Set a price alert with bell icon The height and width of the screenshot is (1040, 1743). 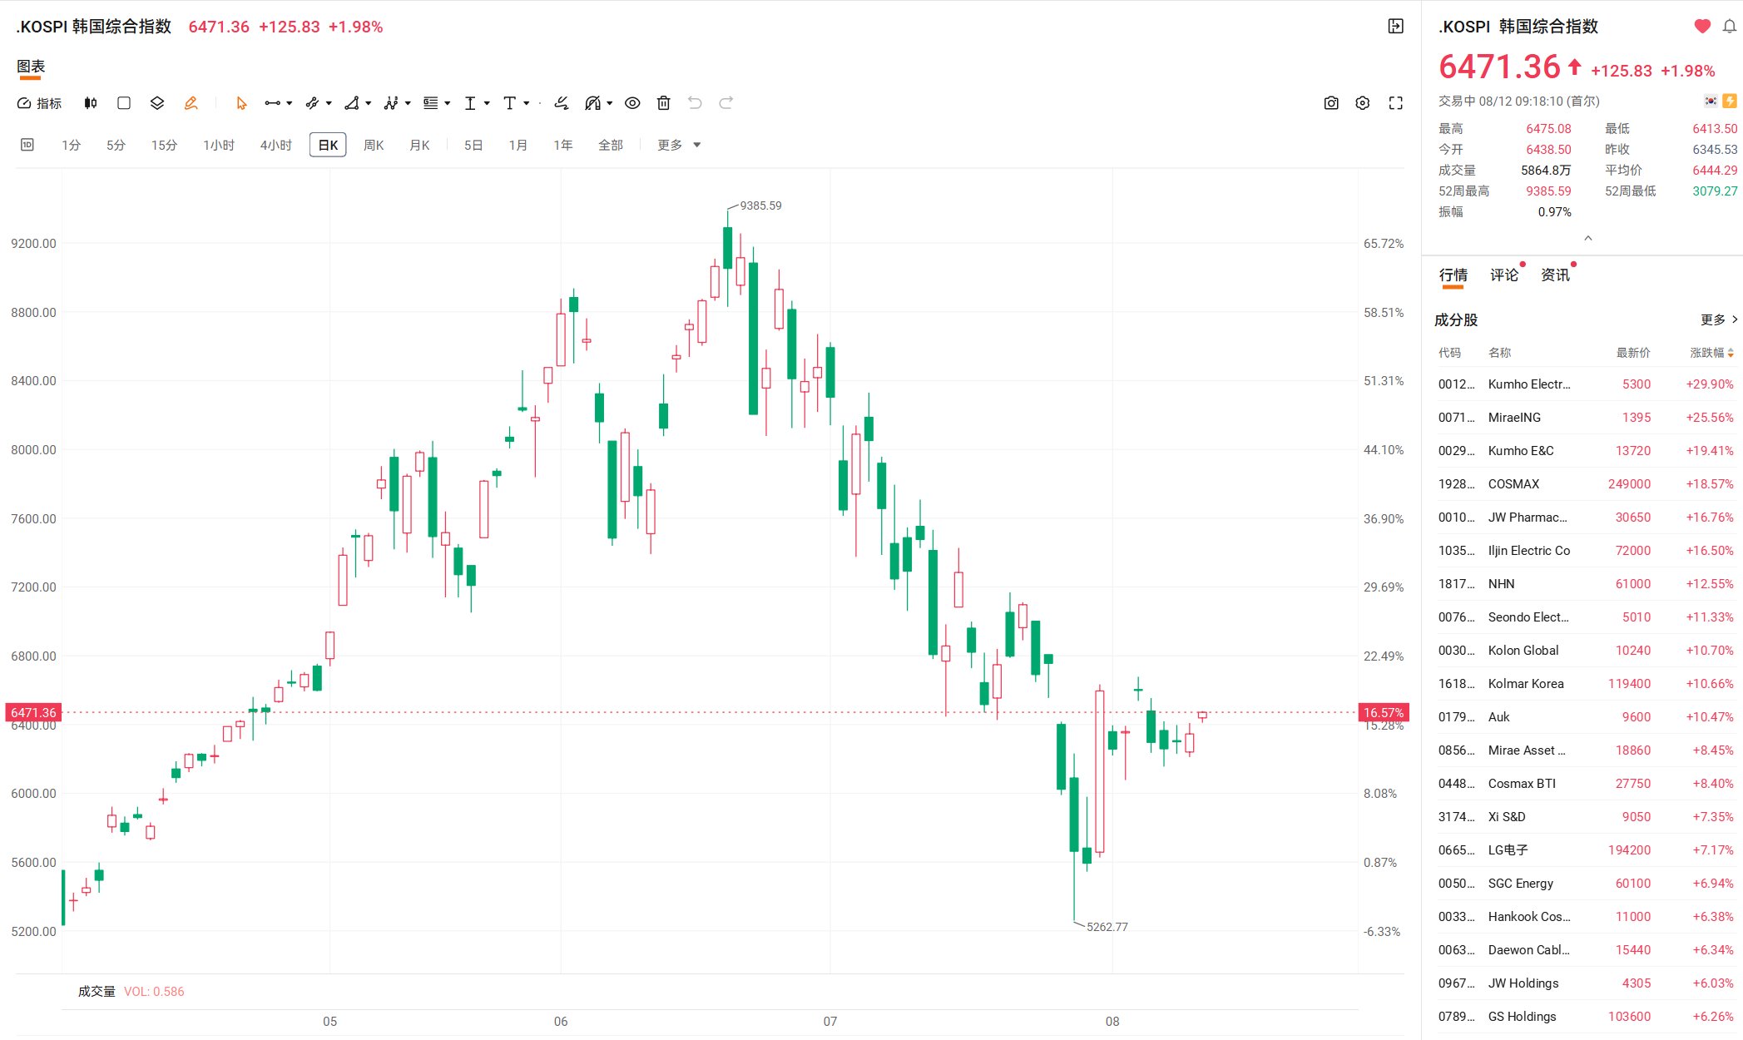pos(1729,26)
